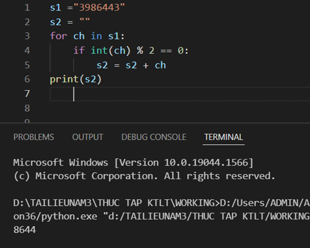Click line number 1 in the gutter

(27, 8)
